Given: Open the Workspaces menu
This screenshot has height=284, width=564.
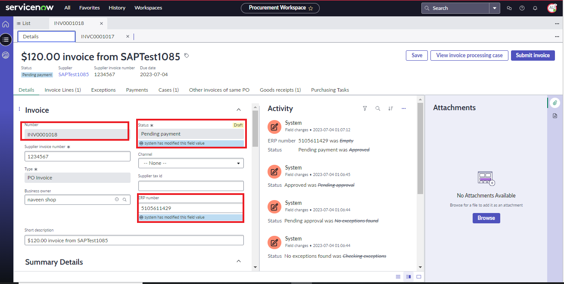Looking at the screenshot, I should click(148, 8).
